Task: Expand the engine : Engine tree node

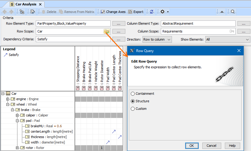Action: coord(8,99)
